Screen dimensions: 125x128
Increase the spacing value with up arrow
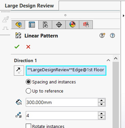102,100
